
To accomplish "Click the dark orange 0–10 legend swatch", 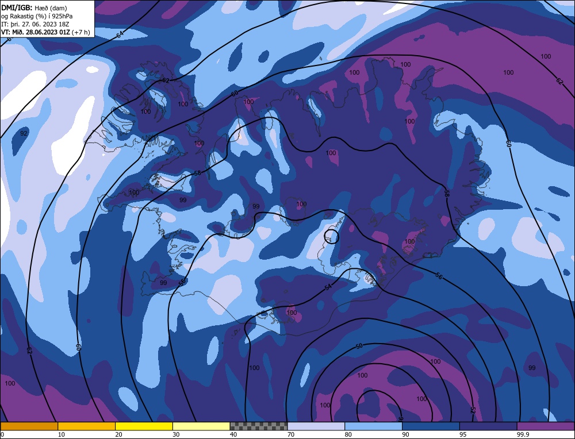I will point(29,426).
